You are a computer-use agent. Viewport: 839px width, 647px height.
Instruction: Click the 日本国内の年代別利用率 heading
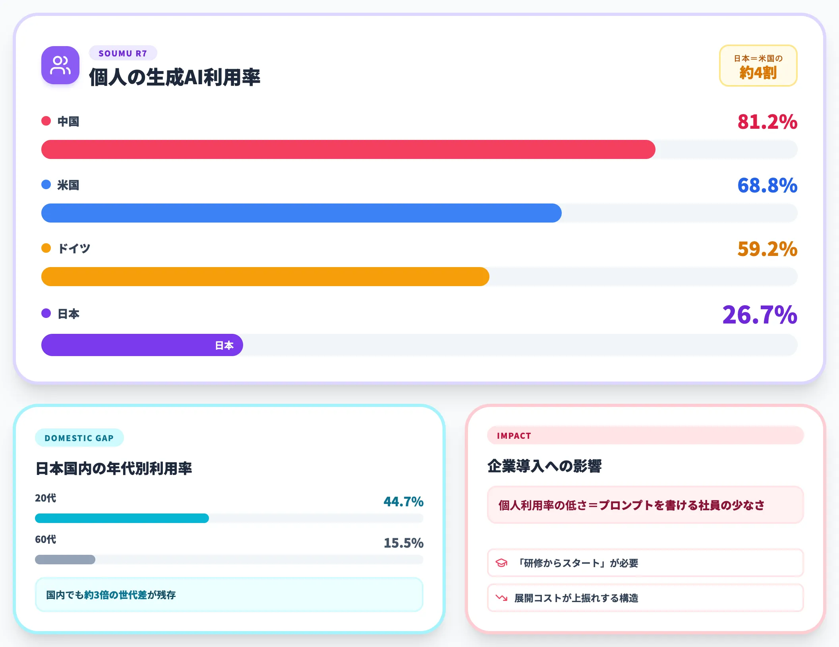point(114,468)
